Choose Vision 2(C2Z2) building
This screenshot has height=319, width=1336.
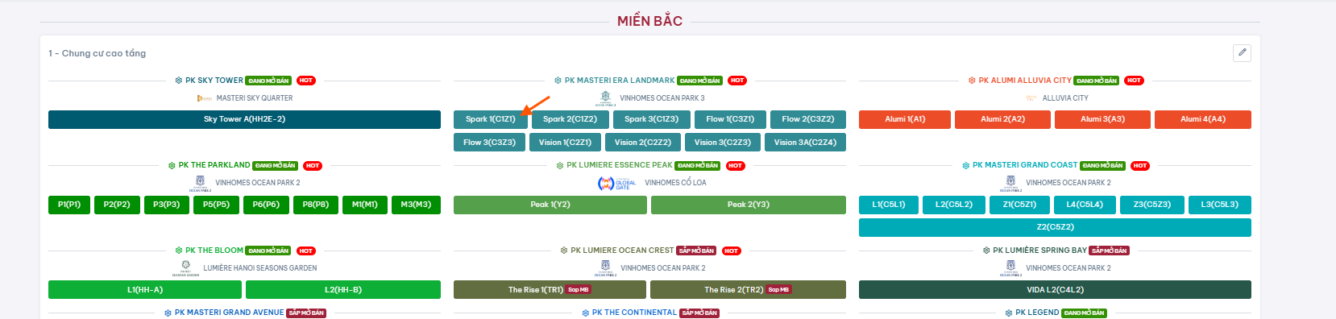642,142
